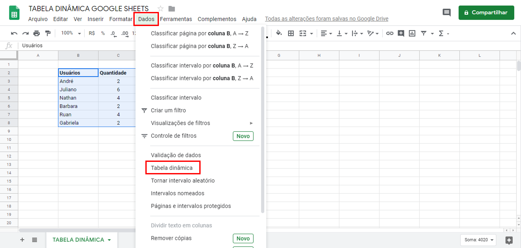Screen dimensions: 521x248
Task: Format as currency with R$ button
Action: [x=92, y=33]
